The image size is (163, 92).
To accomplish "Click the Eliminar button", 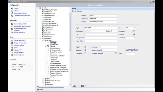I will click(x=84, y=86).
